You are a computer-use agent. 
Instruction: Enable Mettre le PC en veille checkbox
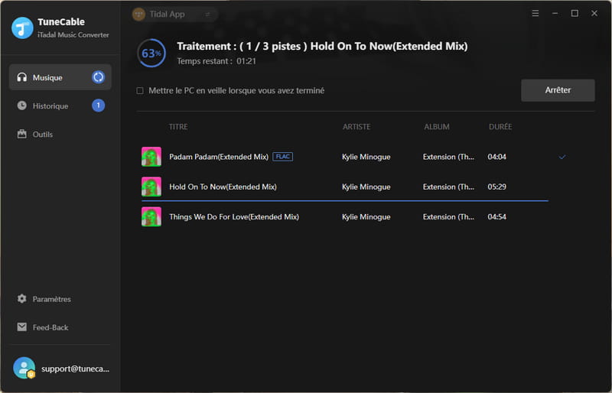(x=140, y=90)
